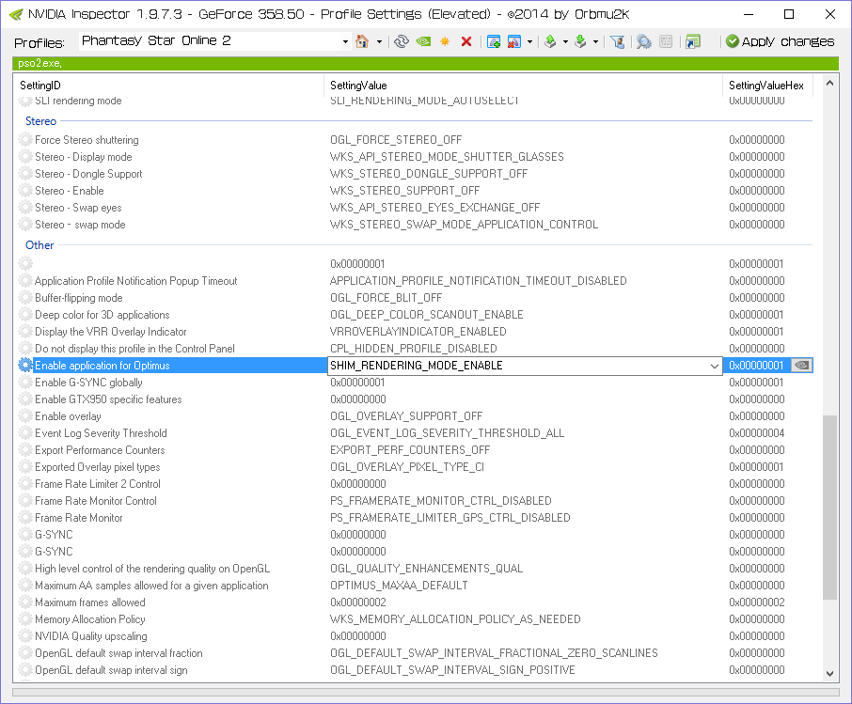Expand SHIM_RENDERING_MODE_ENABLE value dropdown
Image resolution: width=852 pixels, height=704 pixels.
coord(715,366)
